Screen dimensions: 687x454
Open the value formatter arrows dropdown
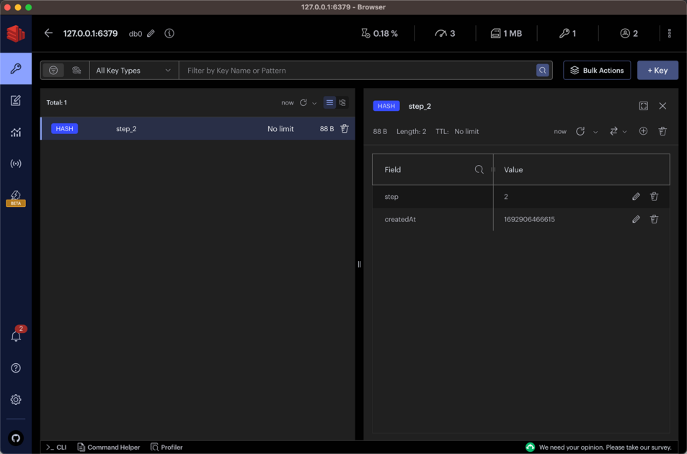point(618,131)
